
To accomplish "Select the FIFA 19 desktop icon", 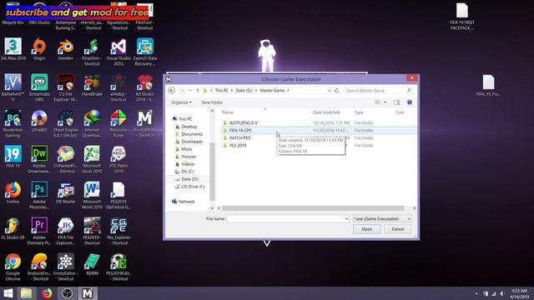I will pyautogui.click(x=13, y=157).
